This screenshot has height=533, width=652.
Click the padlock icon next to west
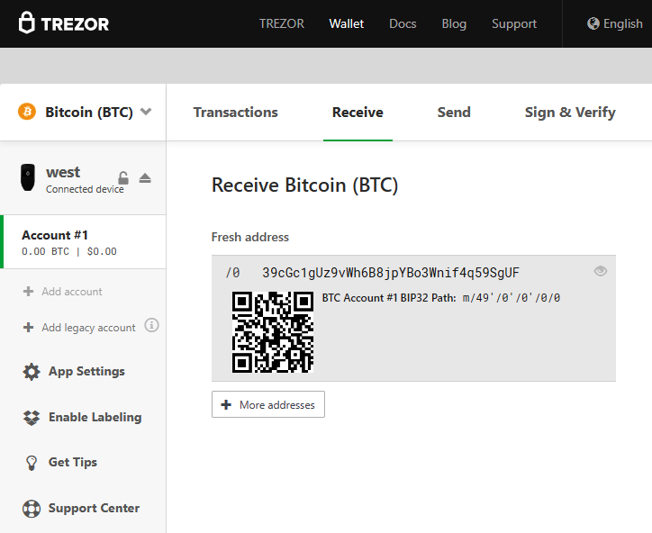123,178
